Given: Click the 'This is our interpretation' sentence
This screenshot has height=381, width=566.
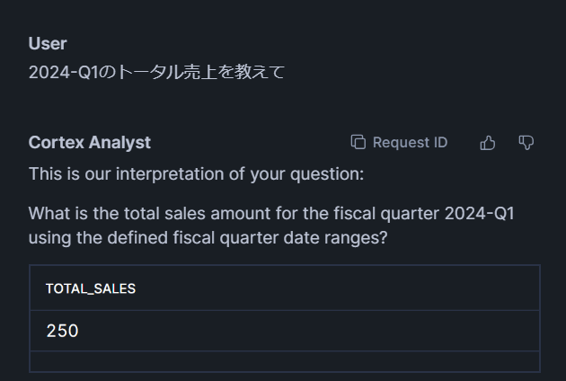Looking at the screenshot, I should pos(196,173).
